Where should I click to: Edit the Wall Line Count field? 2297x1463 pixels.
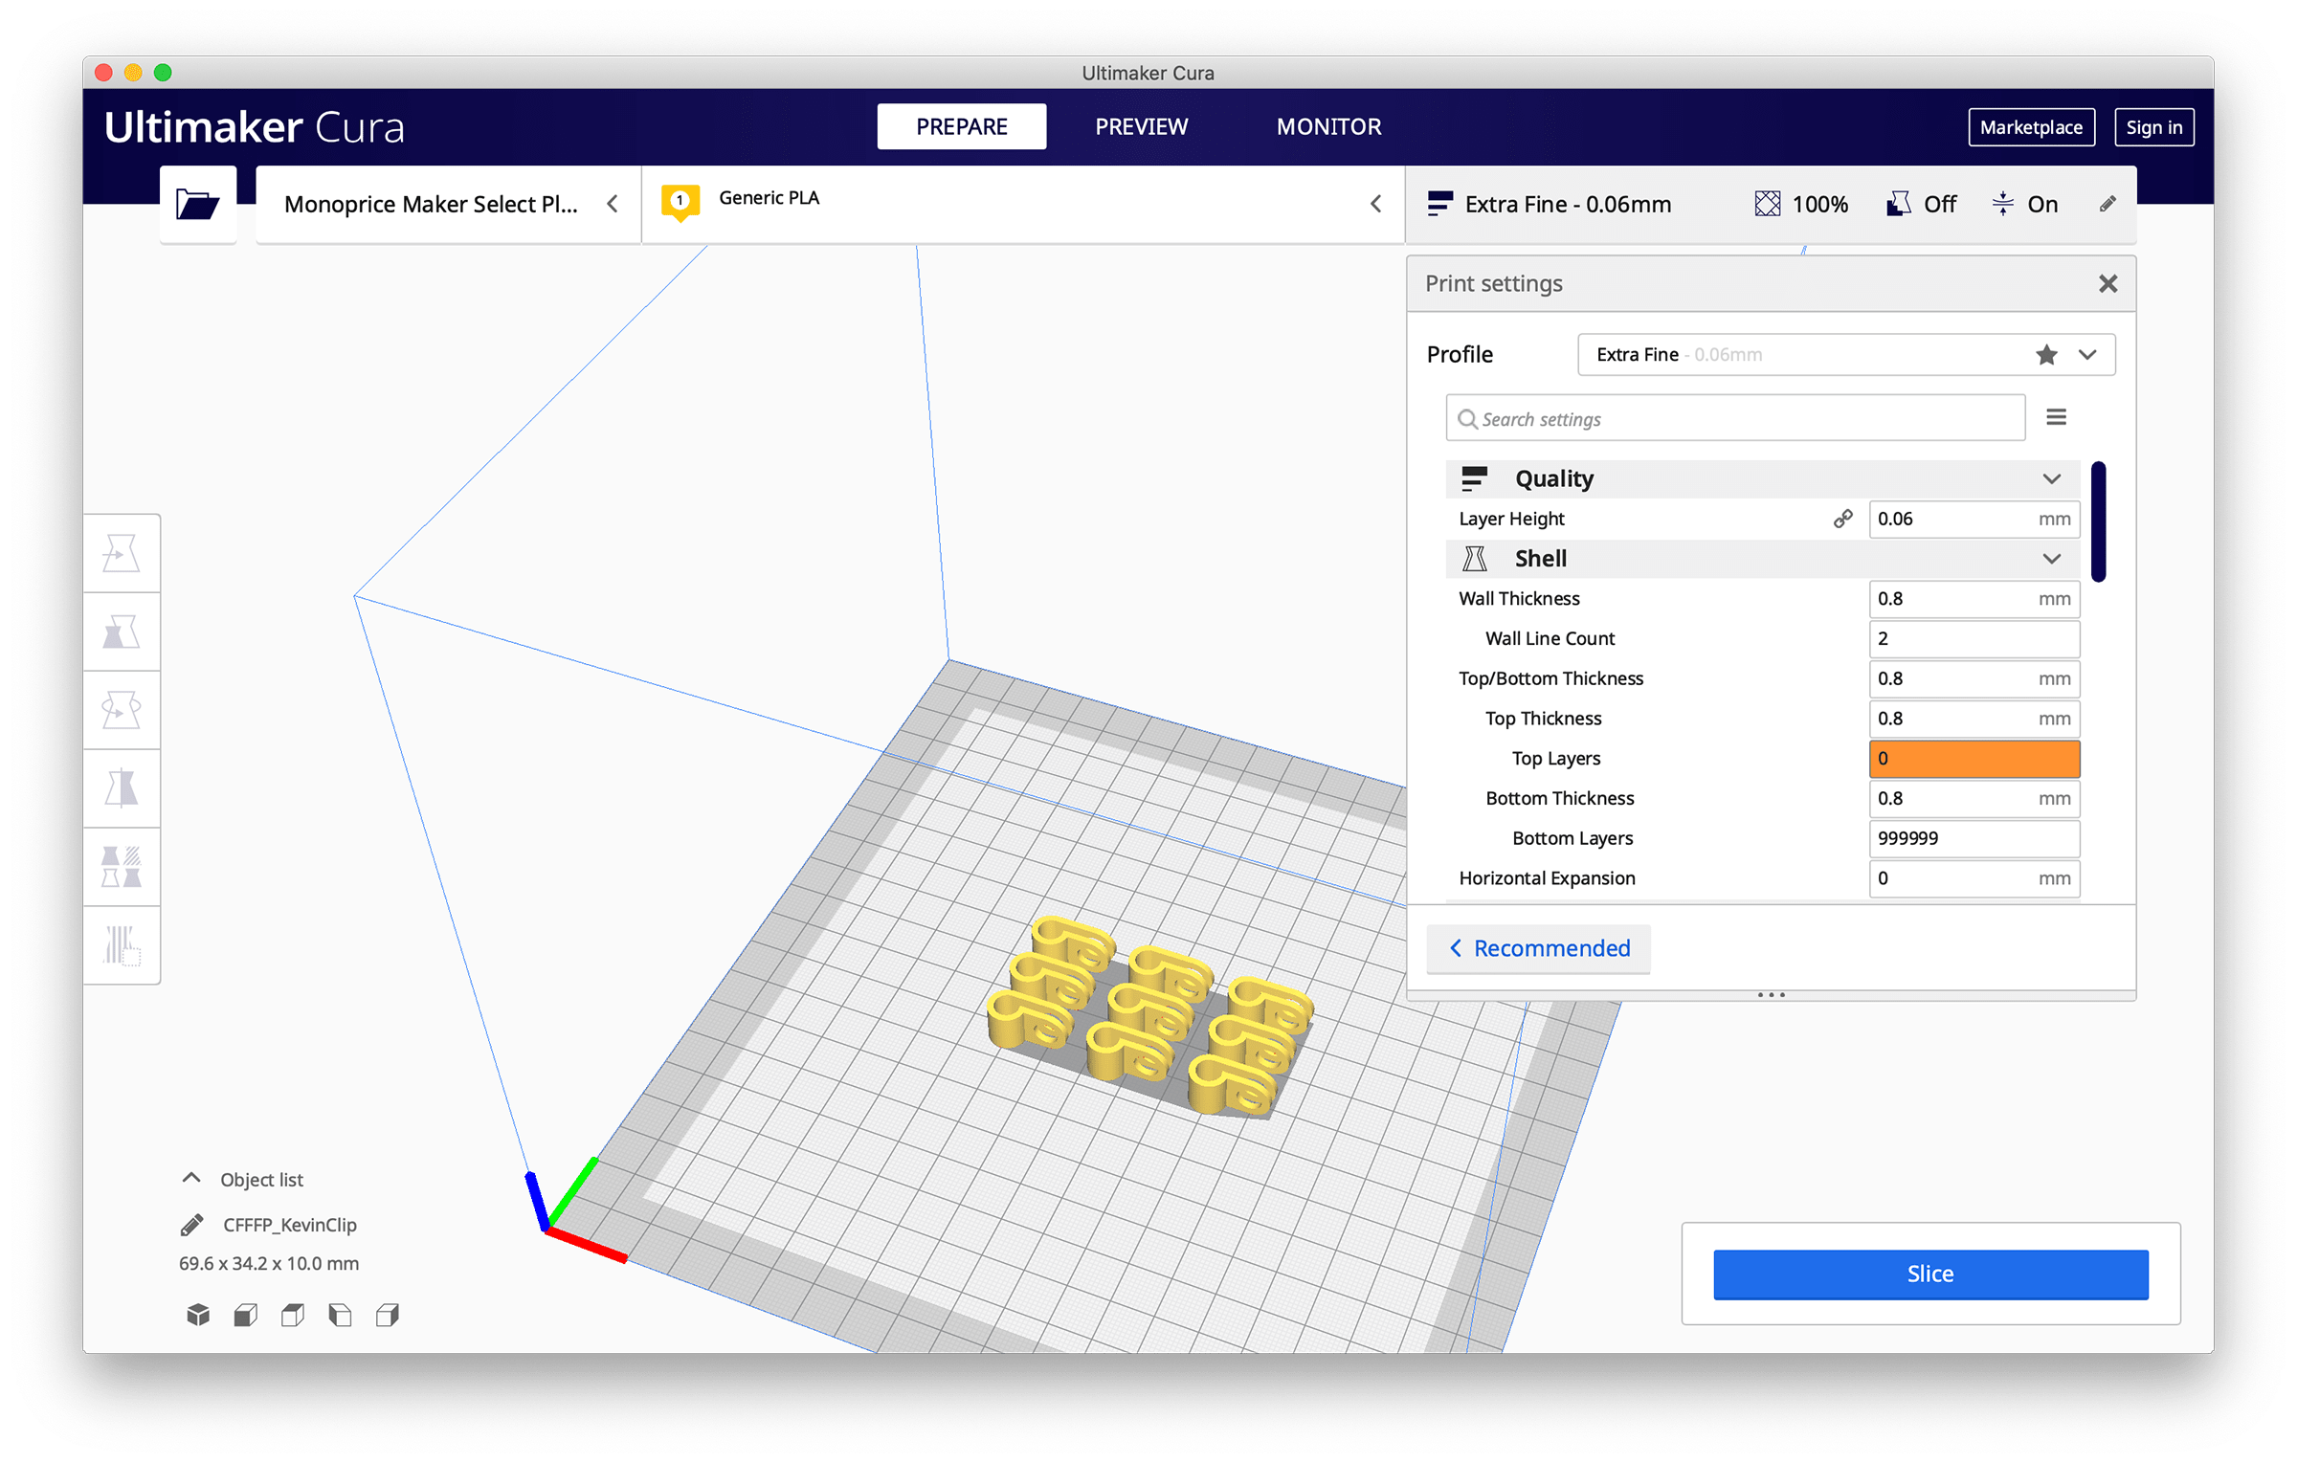(x=1974, y=639)
